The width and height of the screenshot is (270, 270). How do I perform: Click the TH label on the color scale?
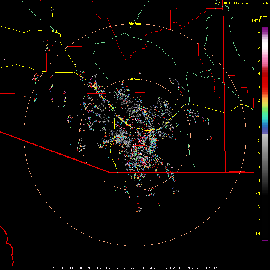pos(257,233)
